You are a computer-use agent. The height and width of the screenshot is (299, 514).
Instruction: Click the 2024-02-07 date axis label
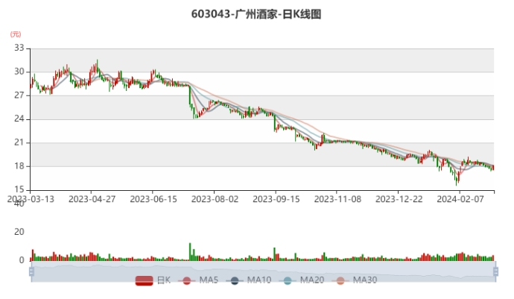[460, 199]
